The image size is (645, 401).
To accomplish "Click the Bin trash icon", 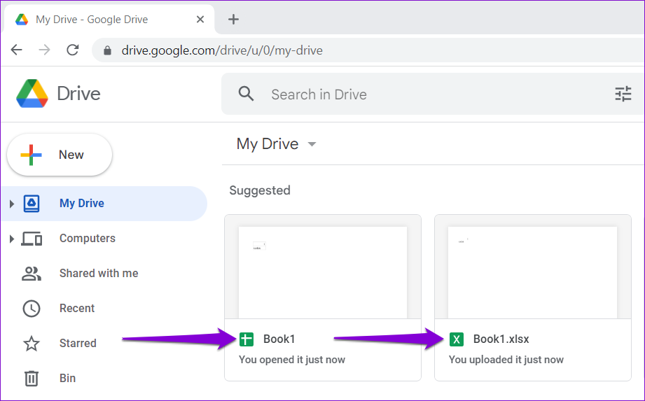I will (x=32, y=379).
